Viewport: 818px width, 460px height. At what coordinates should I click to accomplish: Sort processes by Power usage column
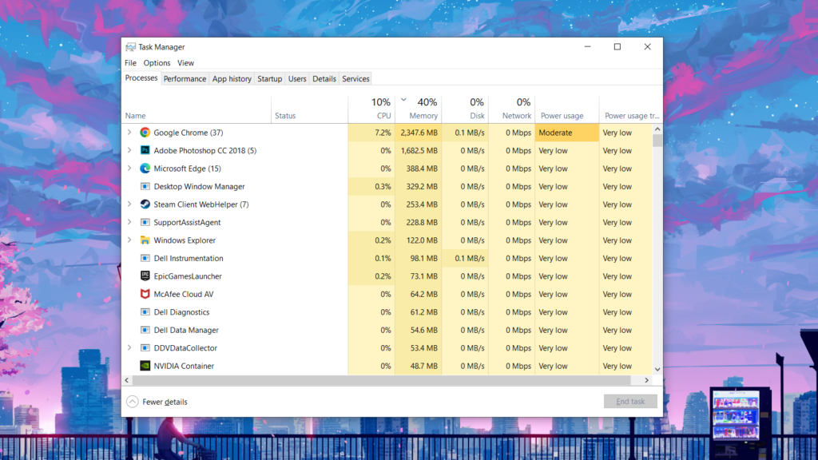click(x=567, y=109)
